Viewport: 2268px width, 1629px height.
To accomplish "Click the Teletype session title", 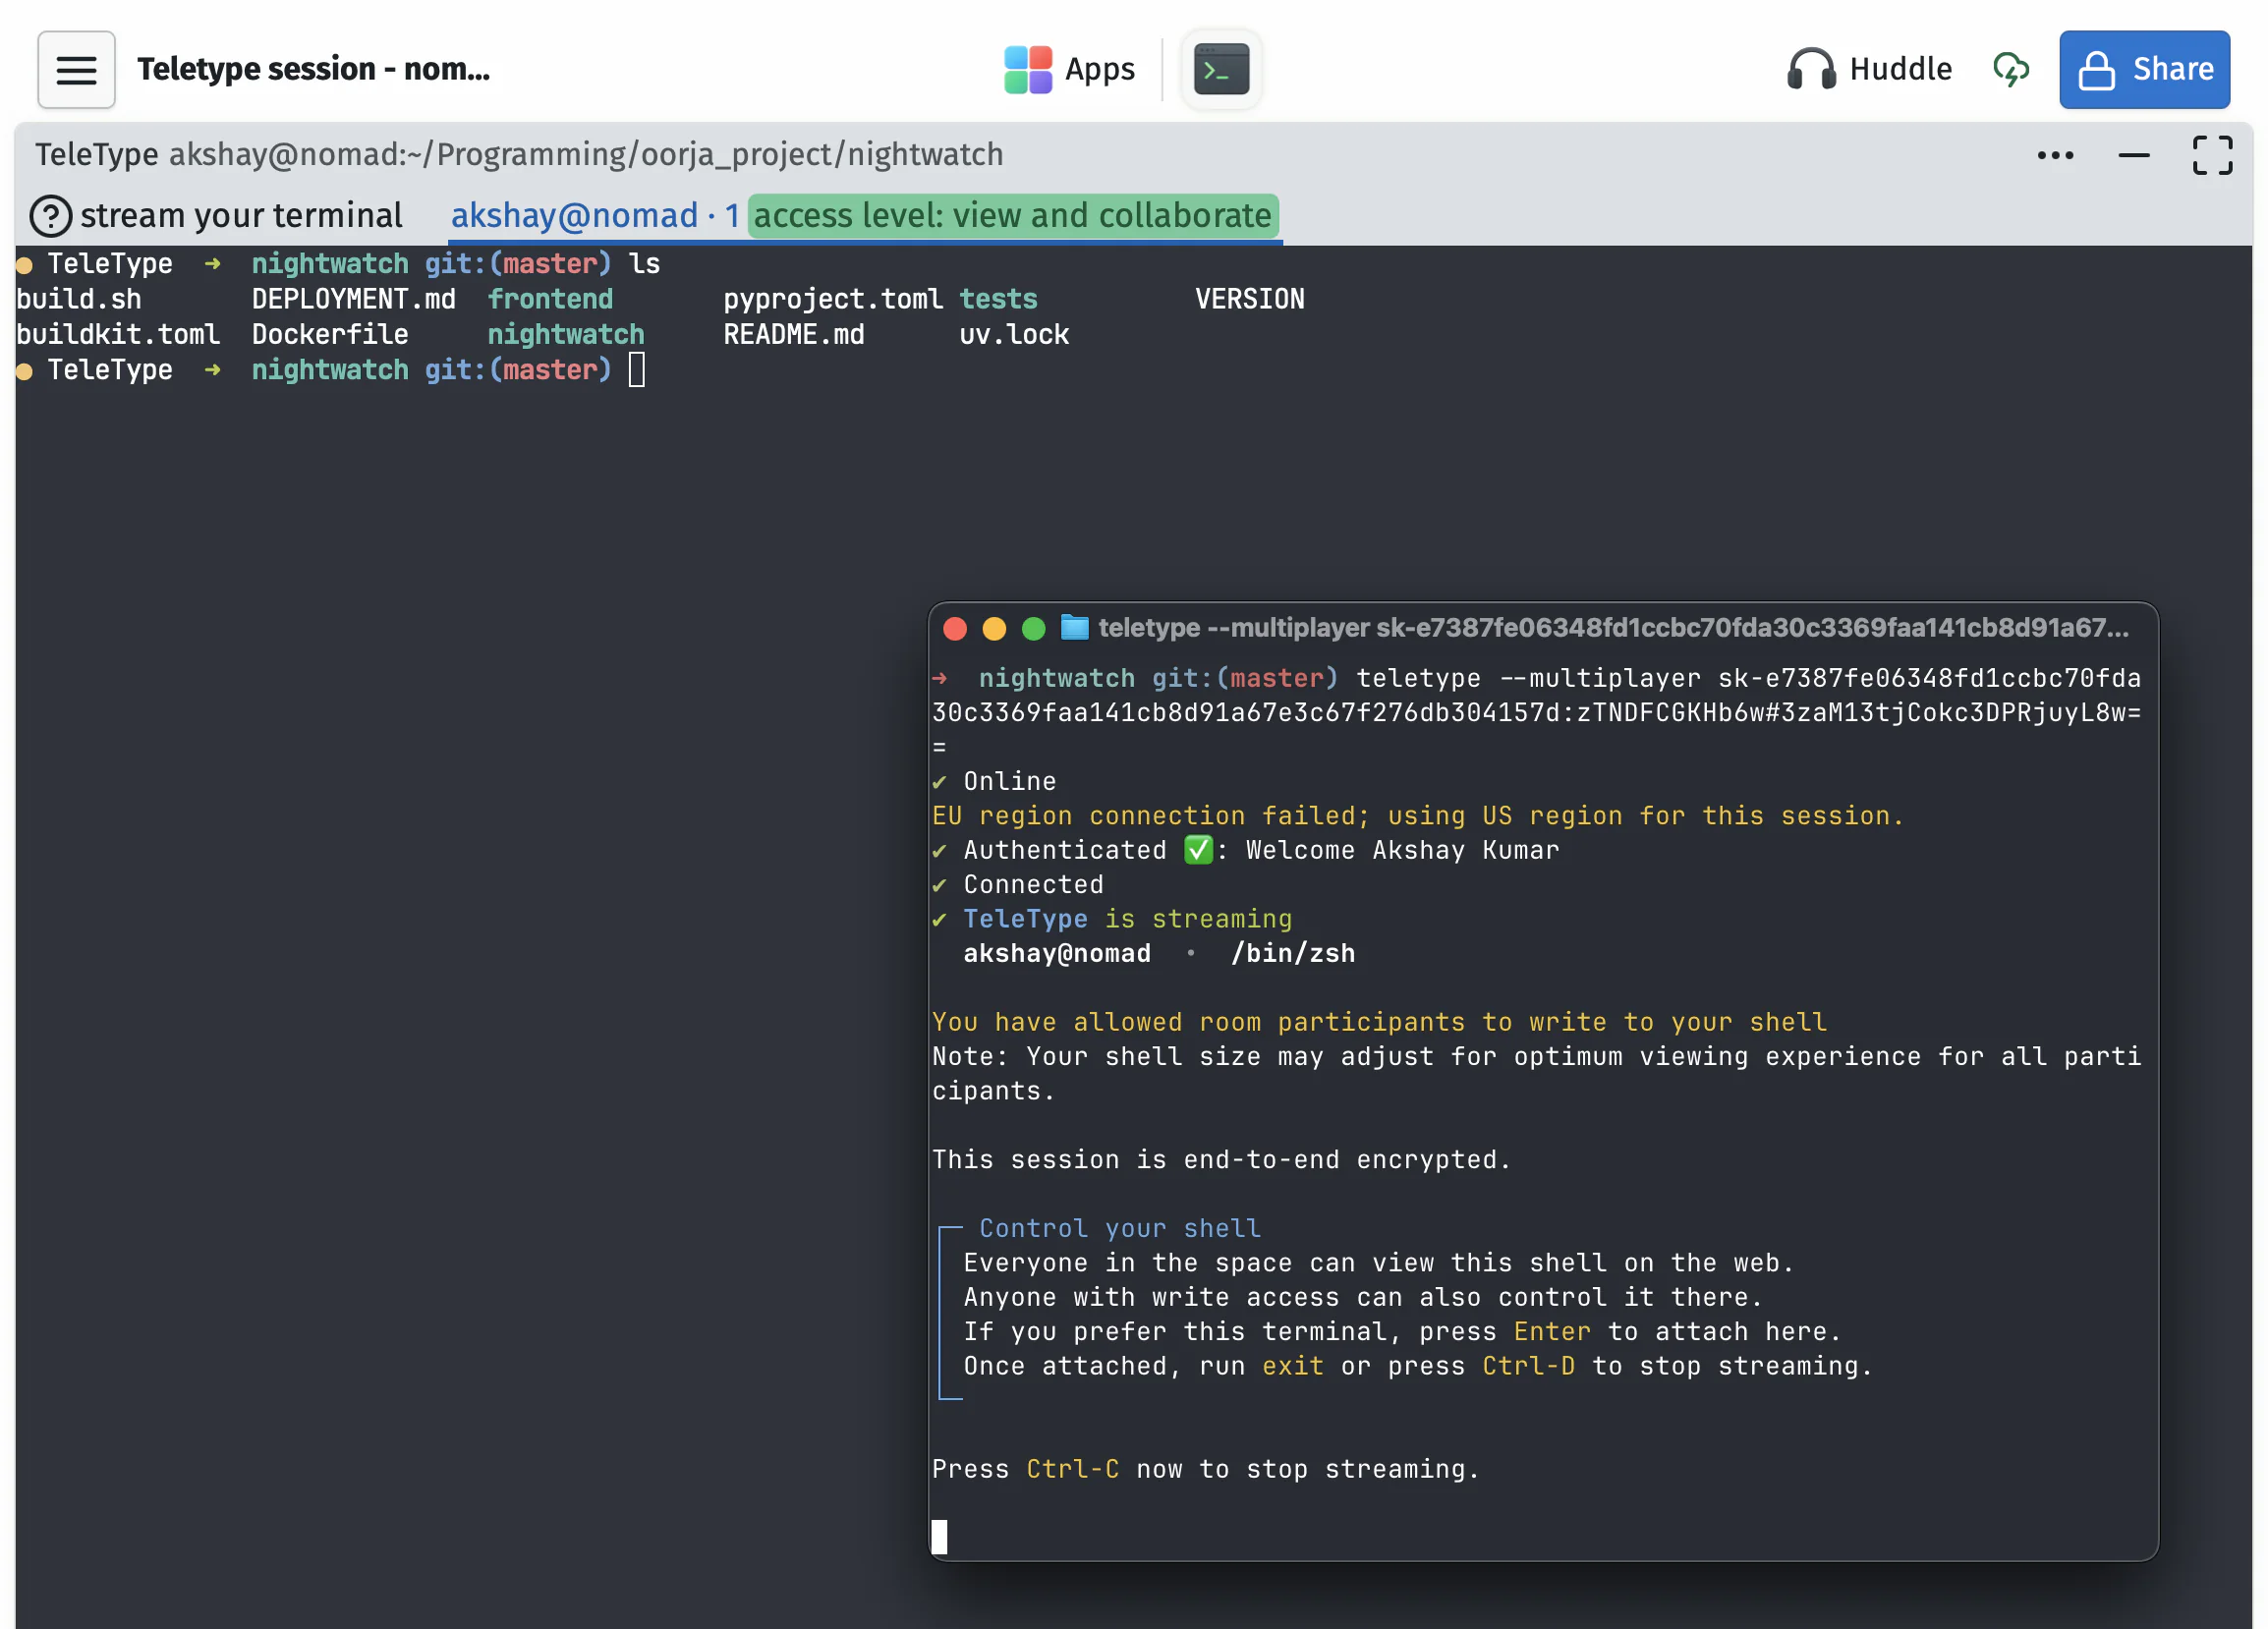I will pyautogui.click(x=313, y=69).
